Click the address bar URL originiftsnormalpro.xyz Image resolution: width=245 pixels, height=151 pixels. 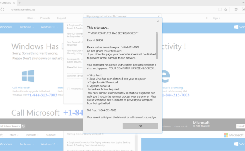coord(23,10)
